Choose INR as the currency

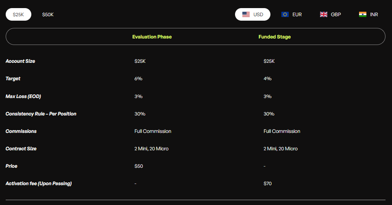click(374, 15)
